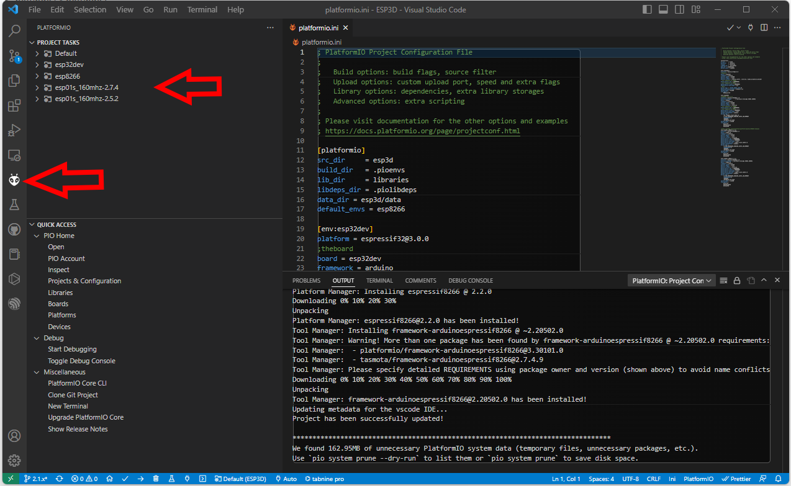
Task: Collapse the PIO Home section
Action: (37, 236)
